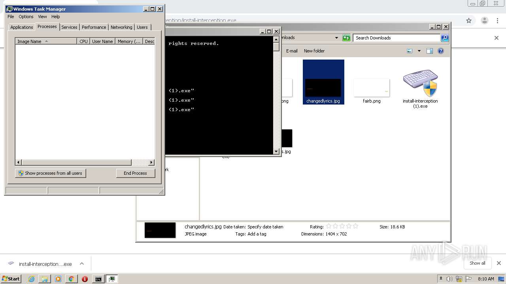506x284 pixels.
Task: Open Windows Media Player taskbar icon
Action: (x=58, y=279)
